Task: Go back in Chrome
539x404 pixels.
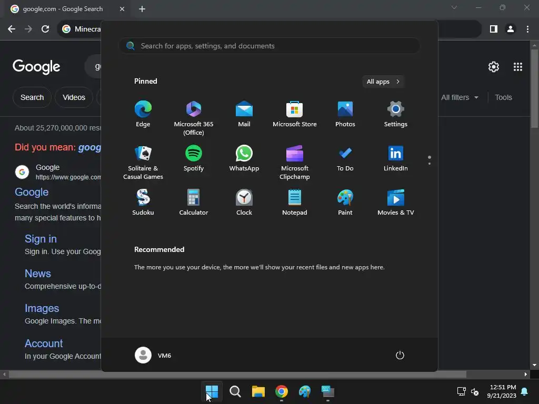Action: click(x=12, y=29)
